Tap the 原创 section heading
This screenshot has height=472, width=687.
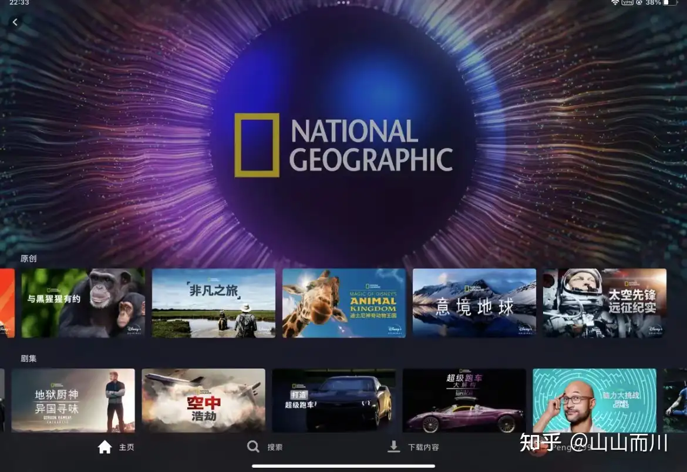point(29,258)
